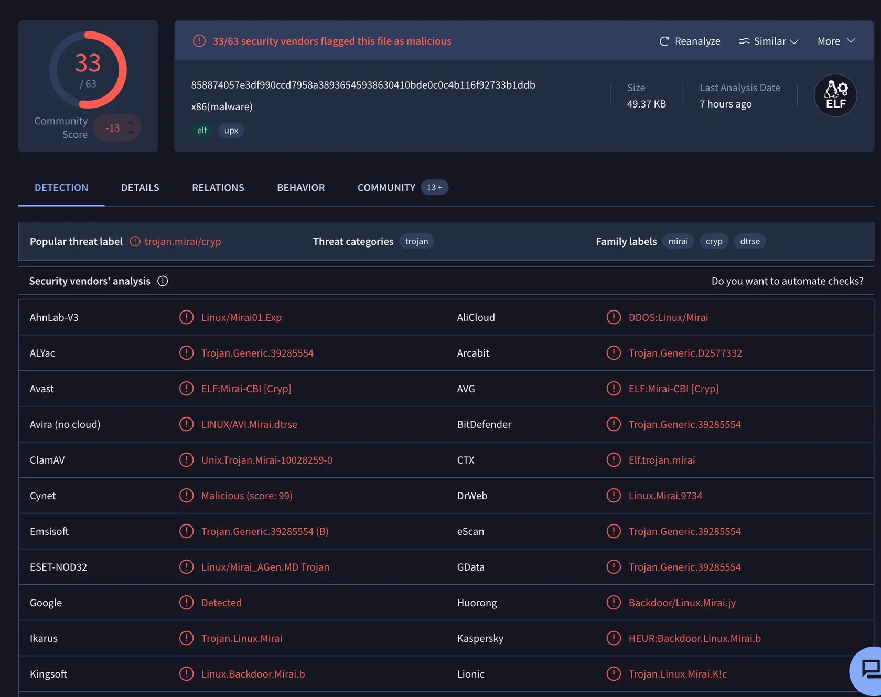
Task: Click the alert icon in the Emsisoft row
Action: (x=186, y=531)
